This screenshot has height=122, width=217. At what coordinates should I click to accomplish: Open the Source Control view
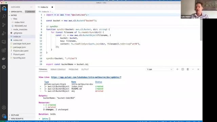click(4, 25)
